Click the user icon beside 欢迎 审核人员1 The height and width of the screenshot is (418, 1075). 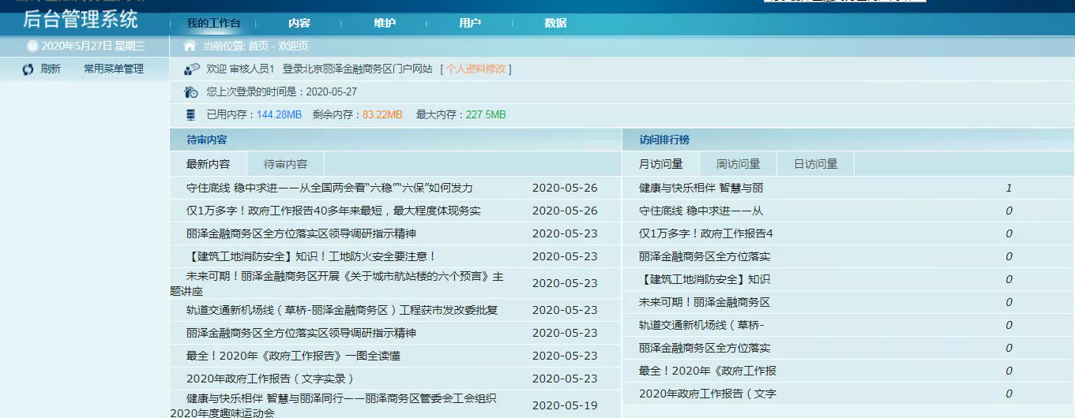(191, 69)
